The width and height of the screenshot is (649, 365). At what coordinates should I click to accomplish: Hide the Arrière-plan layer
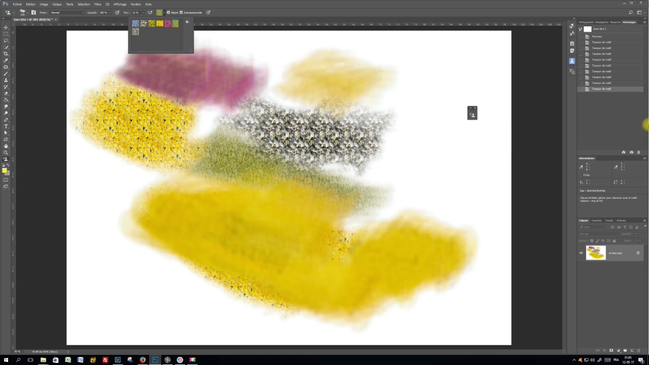[x=581, y=253]
